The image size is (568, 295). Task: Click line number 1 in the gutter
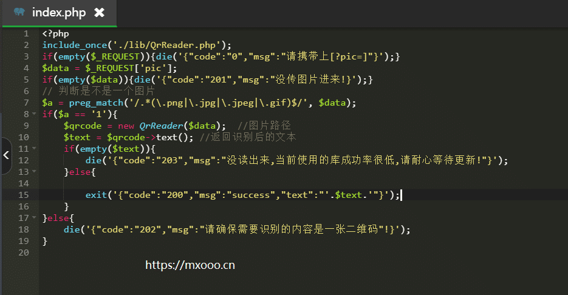pos(26,33)
